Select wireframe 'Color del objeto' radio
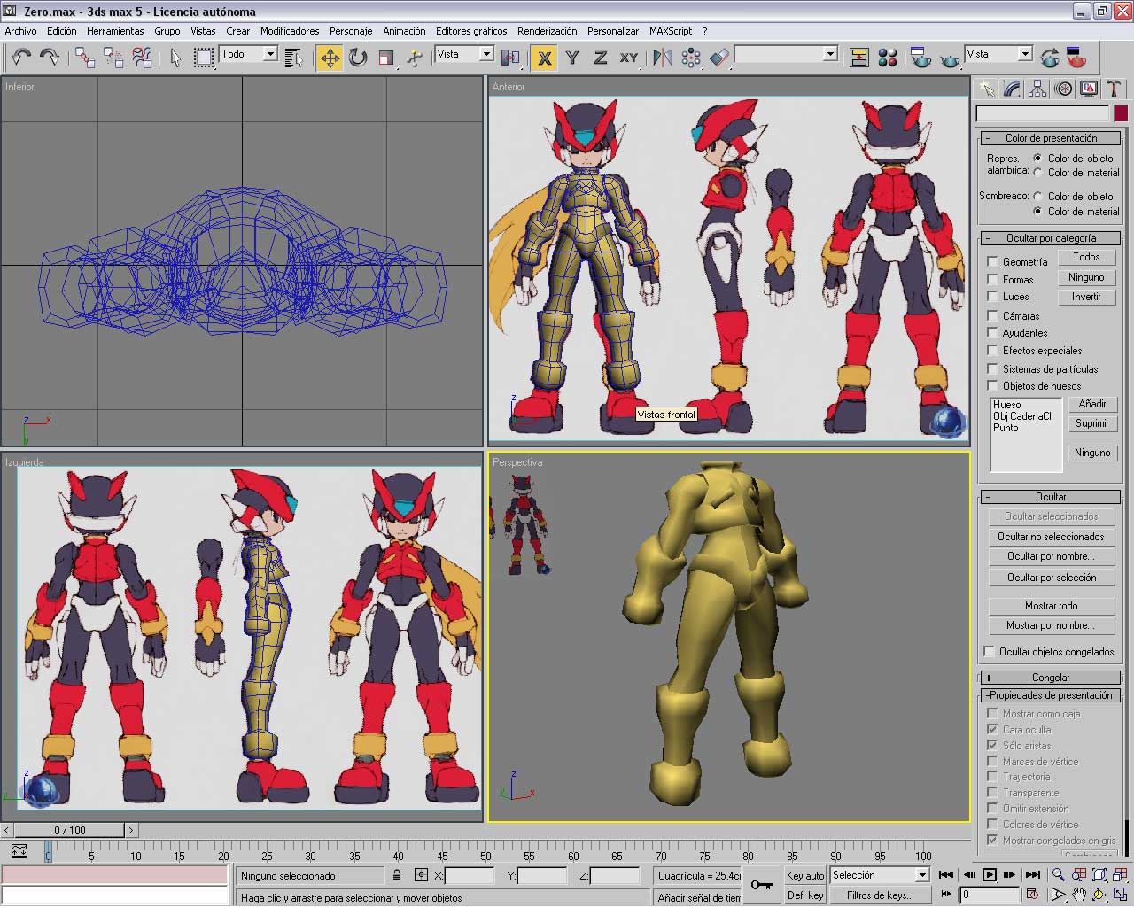This screenshot has height=907, width=1134. click(1037, 158)
